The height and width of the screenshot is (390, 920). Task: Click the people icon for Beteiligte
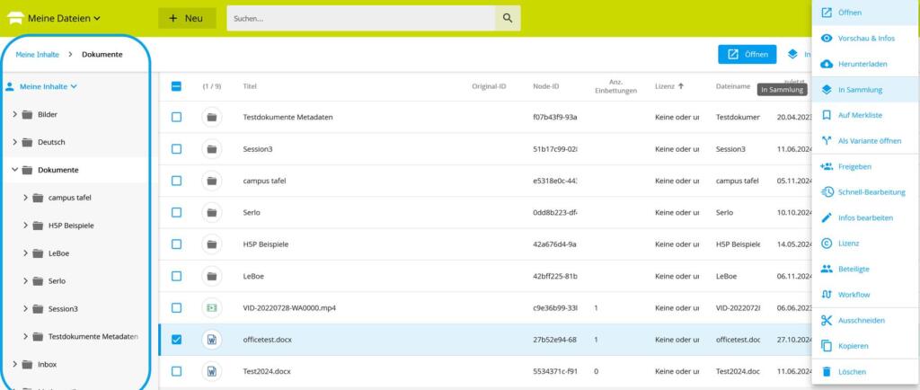point(827,269)
